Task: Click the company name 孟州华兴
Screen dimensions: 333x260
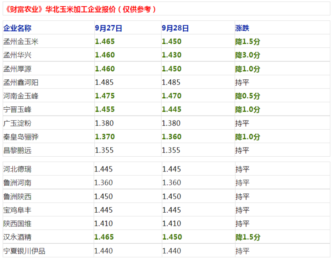Action: [17, 55]
